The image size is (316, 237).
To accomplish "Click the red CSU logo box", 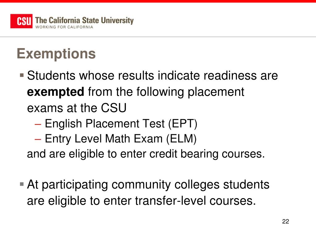I will pos(21,21).
